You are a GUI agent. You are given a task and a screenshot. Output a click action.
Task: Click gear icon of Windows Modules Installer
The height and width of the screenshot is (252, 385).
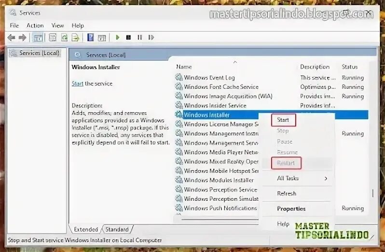(179, 180)
